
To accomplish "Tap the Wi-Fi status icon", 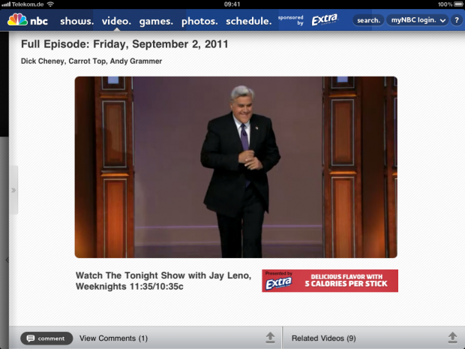I will tap(51, 5).
